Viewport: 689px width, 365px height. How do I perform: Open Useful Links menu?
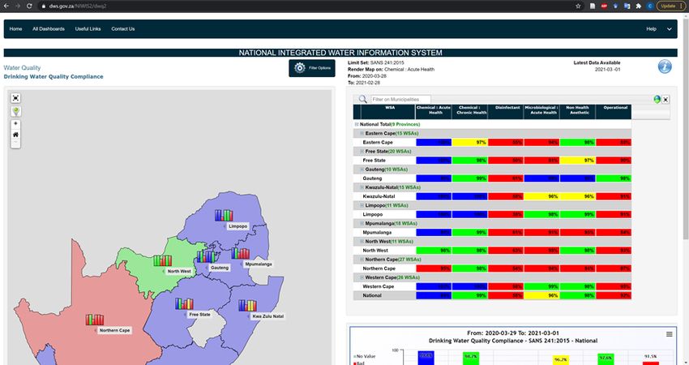pyautogui.click(x=88, y=29)
